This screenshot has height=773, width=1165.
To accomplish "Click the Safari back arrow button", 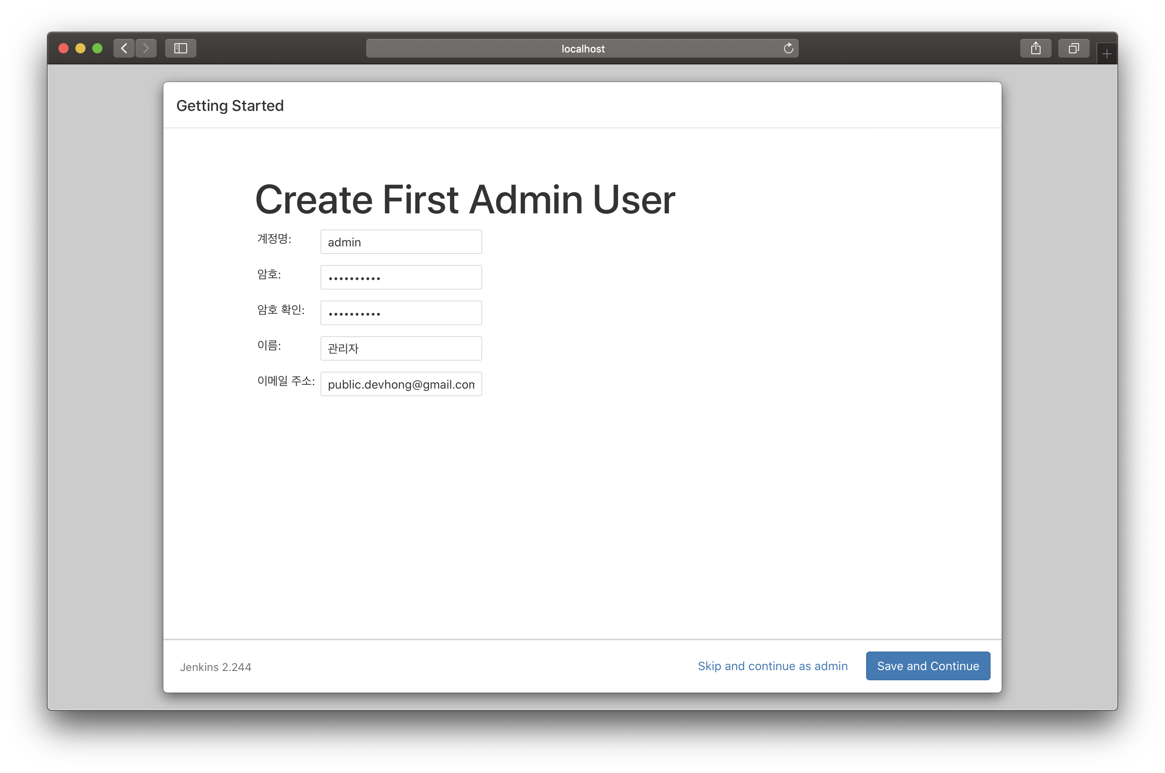I will tap(124, 48).
